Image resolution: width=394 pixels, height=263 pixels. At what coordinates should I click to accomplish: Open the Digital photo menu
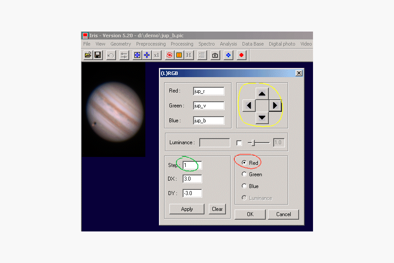[282, 44]
